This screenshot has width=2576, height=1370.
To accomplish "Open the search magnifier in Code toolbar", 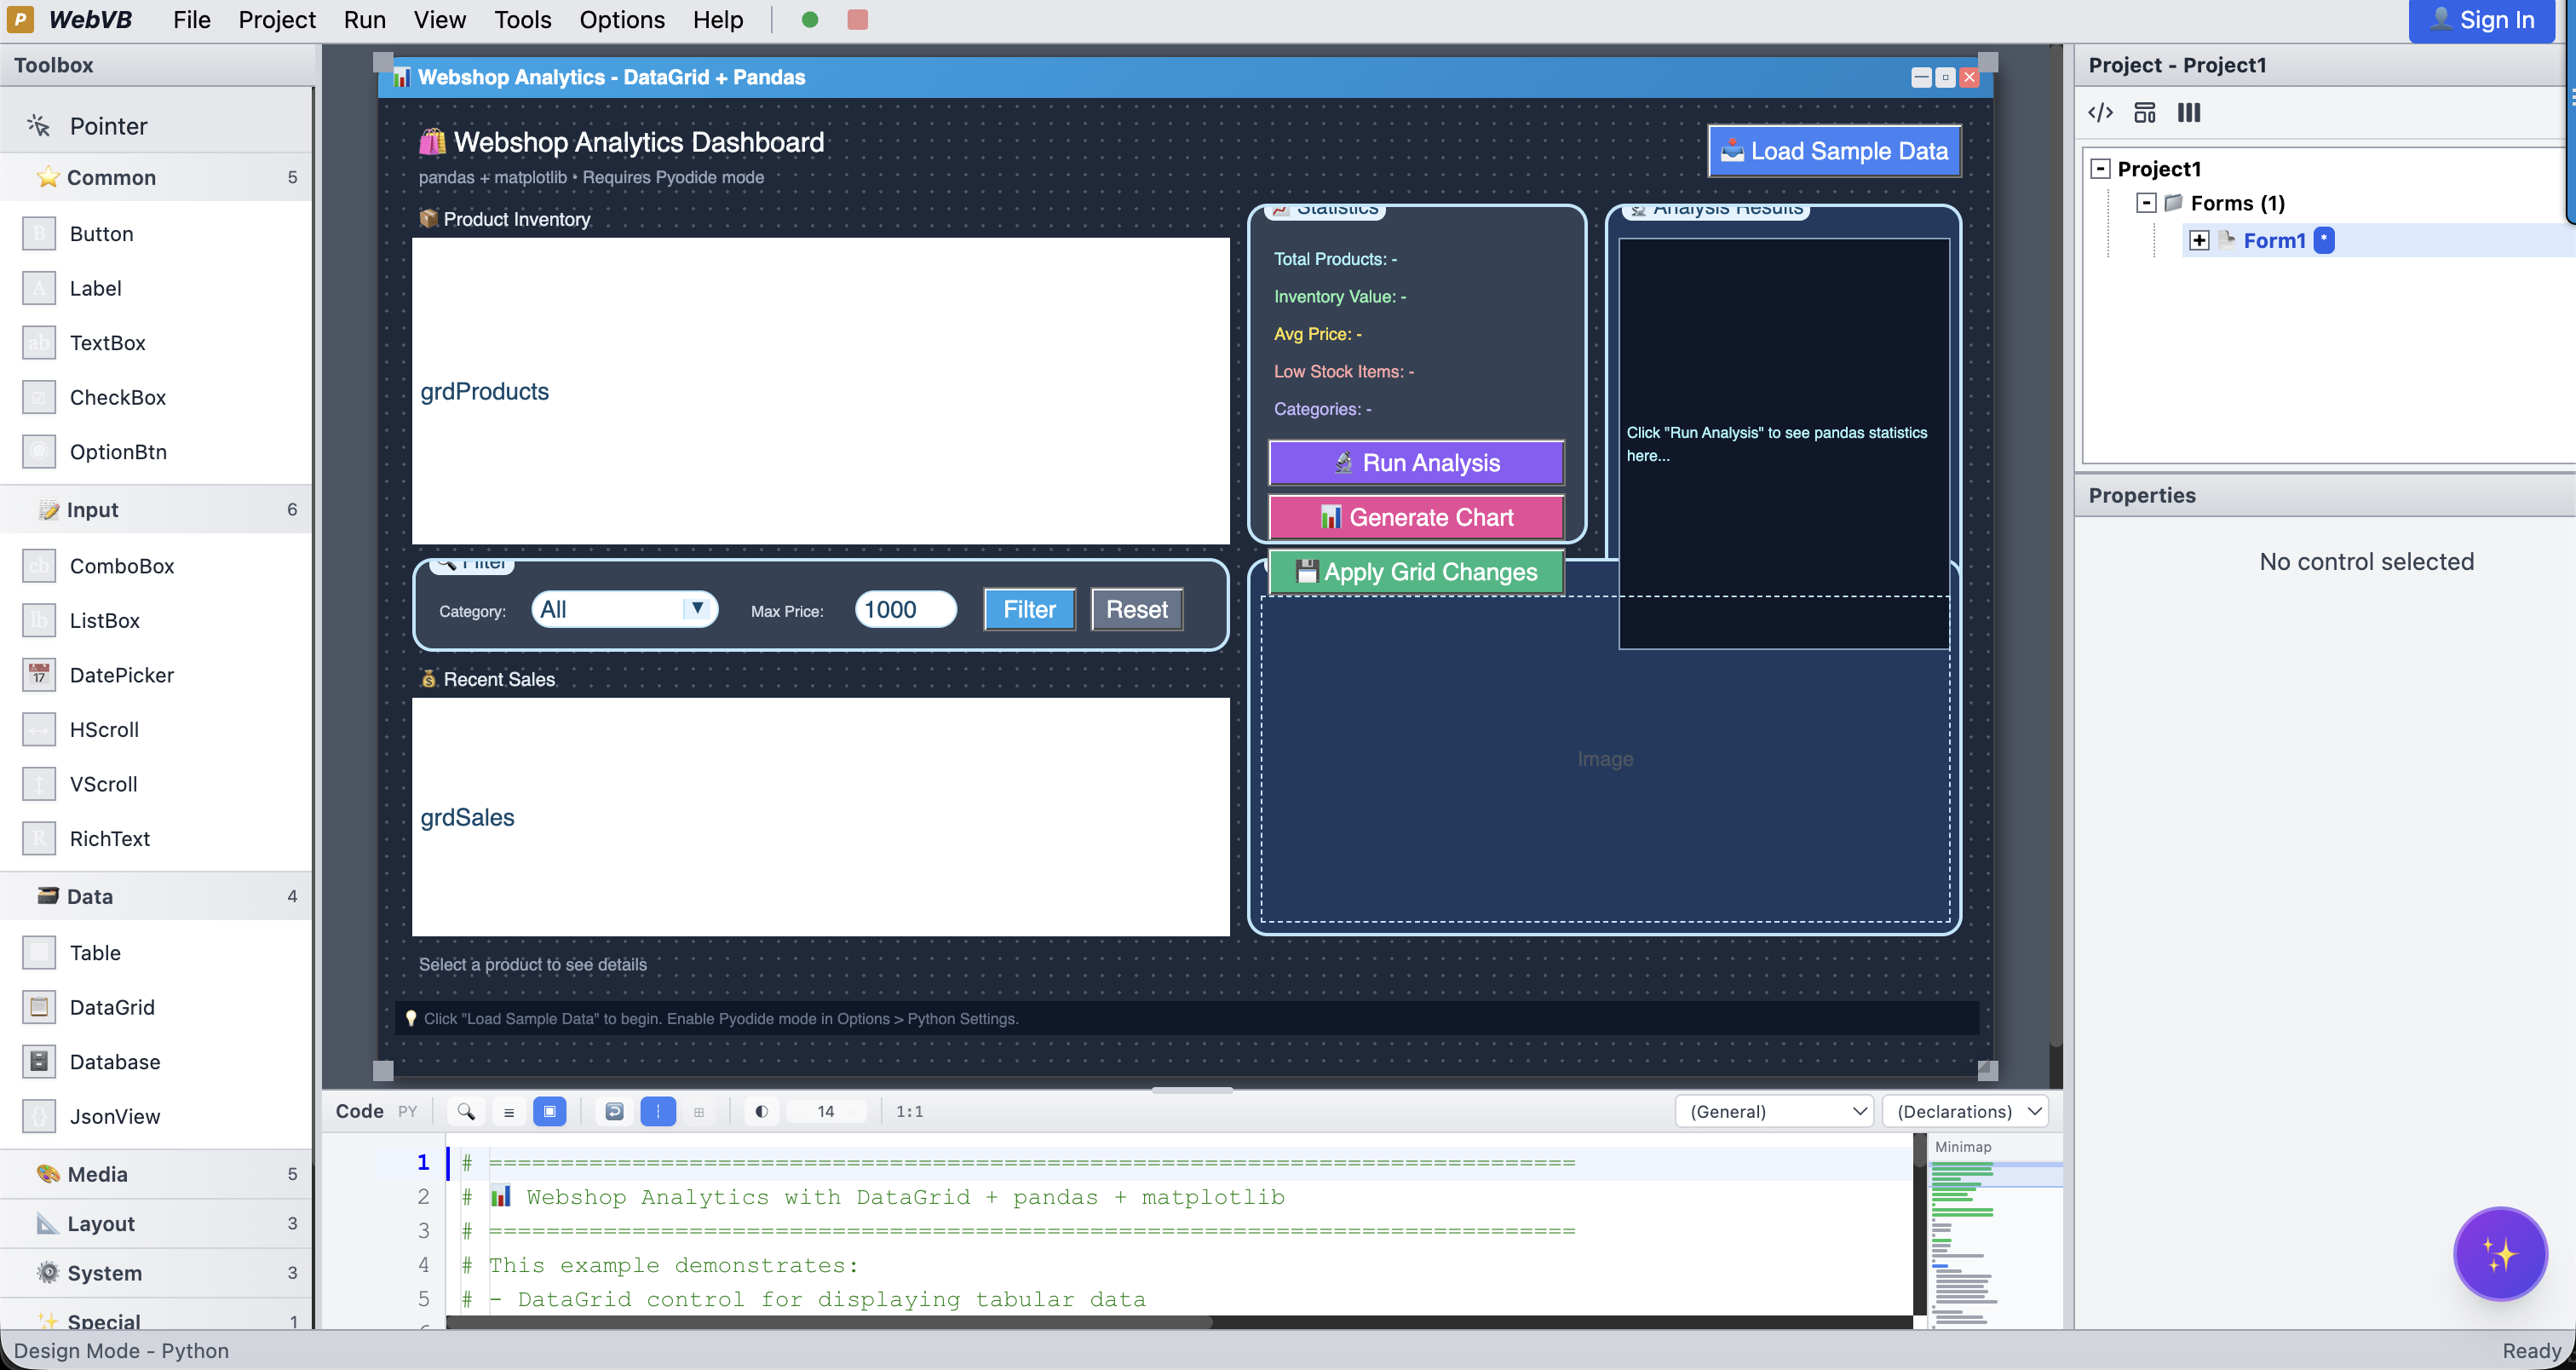I will coord(466,1111).
